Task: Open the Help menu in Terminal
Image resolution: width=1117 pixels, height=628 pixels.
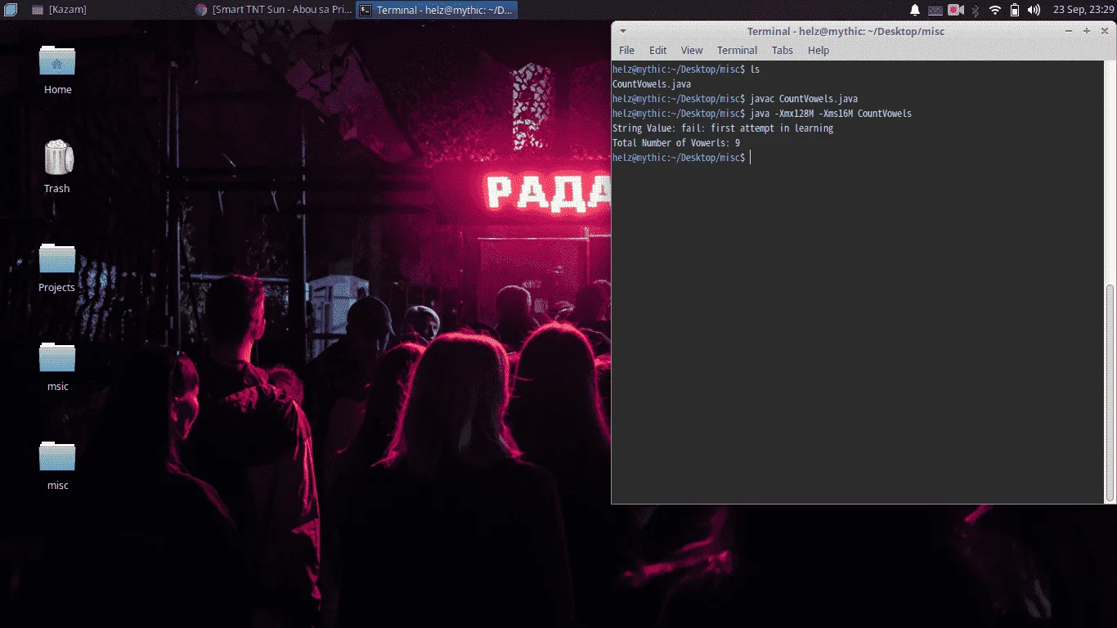Action: pyautogui.click(x=819, y=50)
